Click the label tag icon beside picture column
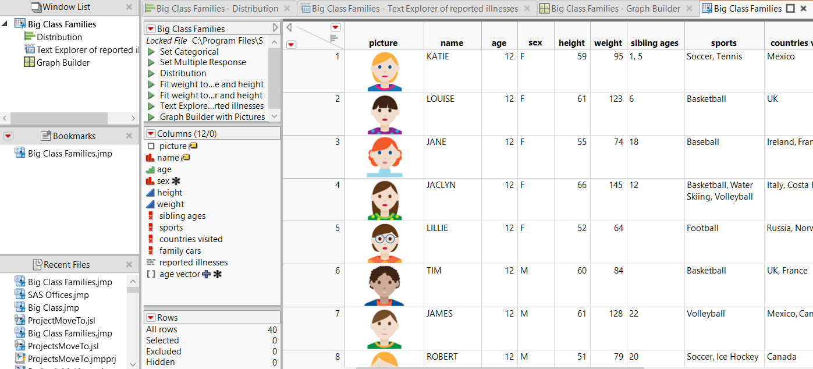 [x=193, y=146]
